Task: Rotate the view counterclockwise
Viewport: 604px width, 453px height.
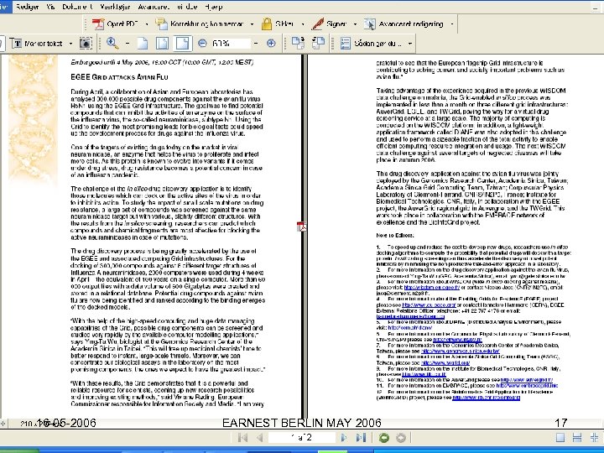Action: tap(318, 44)
